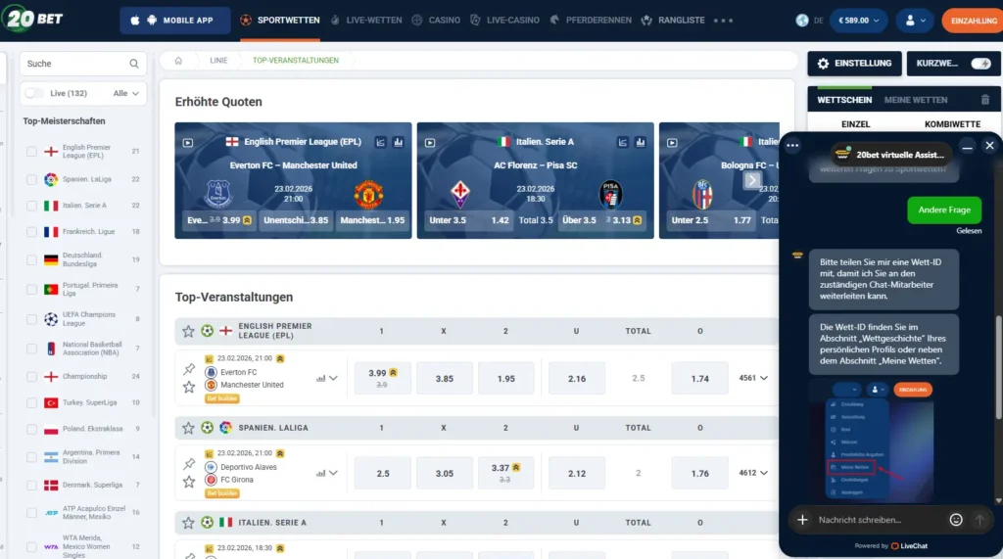The width and height of the screenshot is (1003, 559).
Task: Open Casino navigation tab
Action: pyautogui.click(x=436, y=21)
